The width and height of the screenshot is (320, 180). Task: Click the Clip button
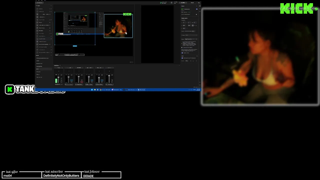click(199, 3)
